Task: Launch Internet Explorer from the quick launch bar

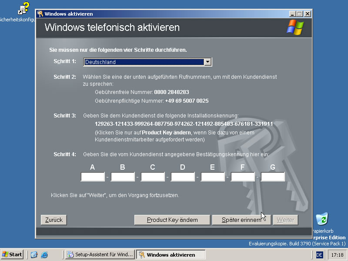Action: tap(44, 255)
